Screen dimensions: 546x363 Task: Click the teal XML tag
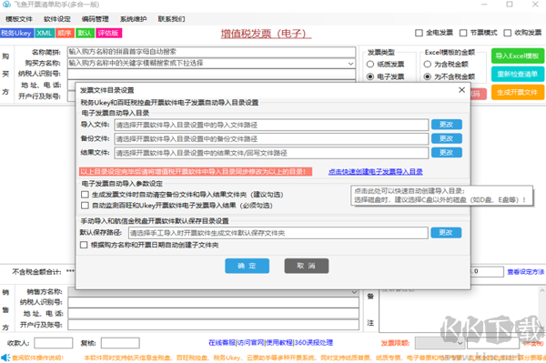[x=45, y=33]
